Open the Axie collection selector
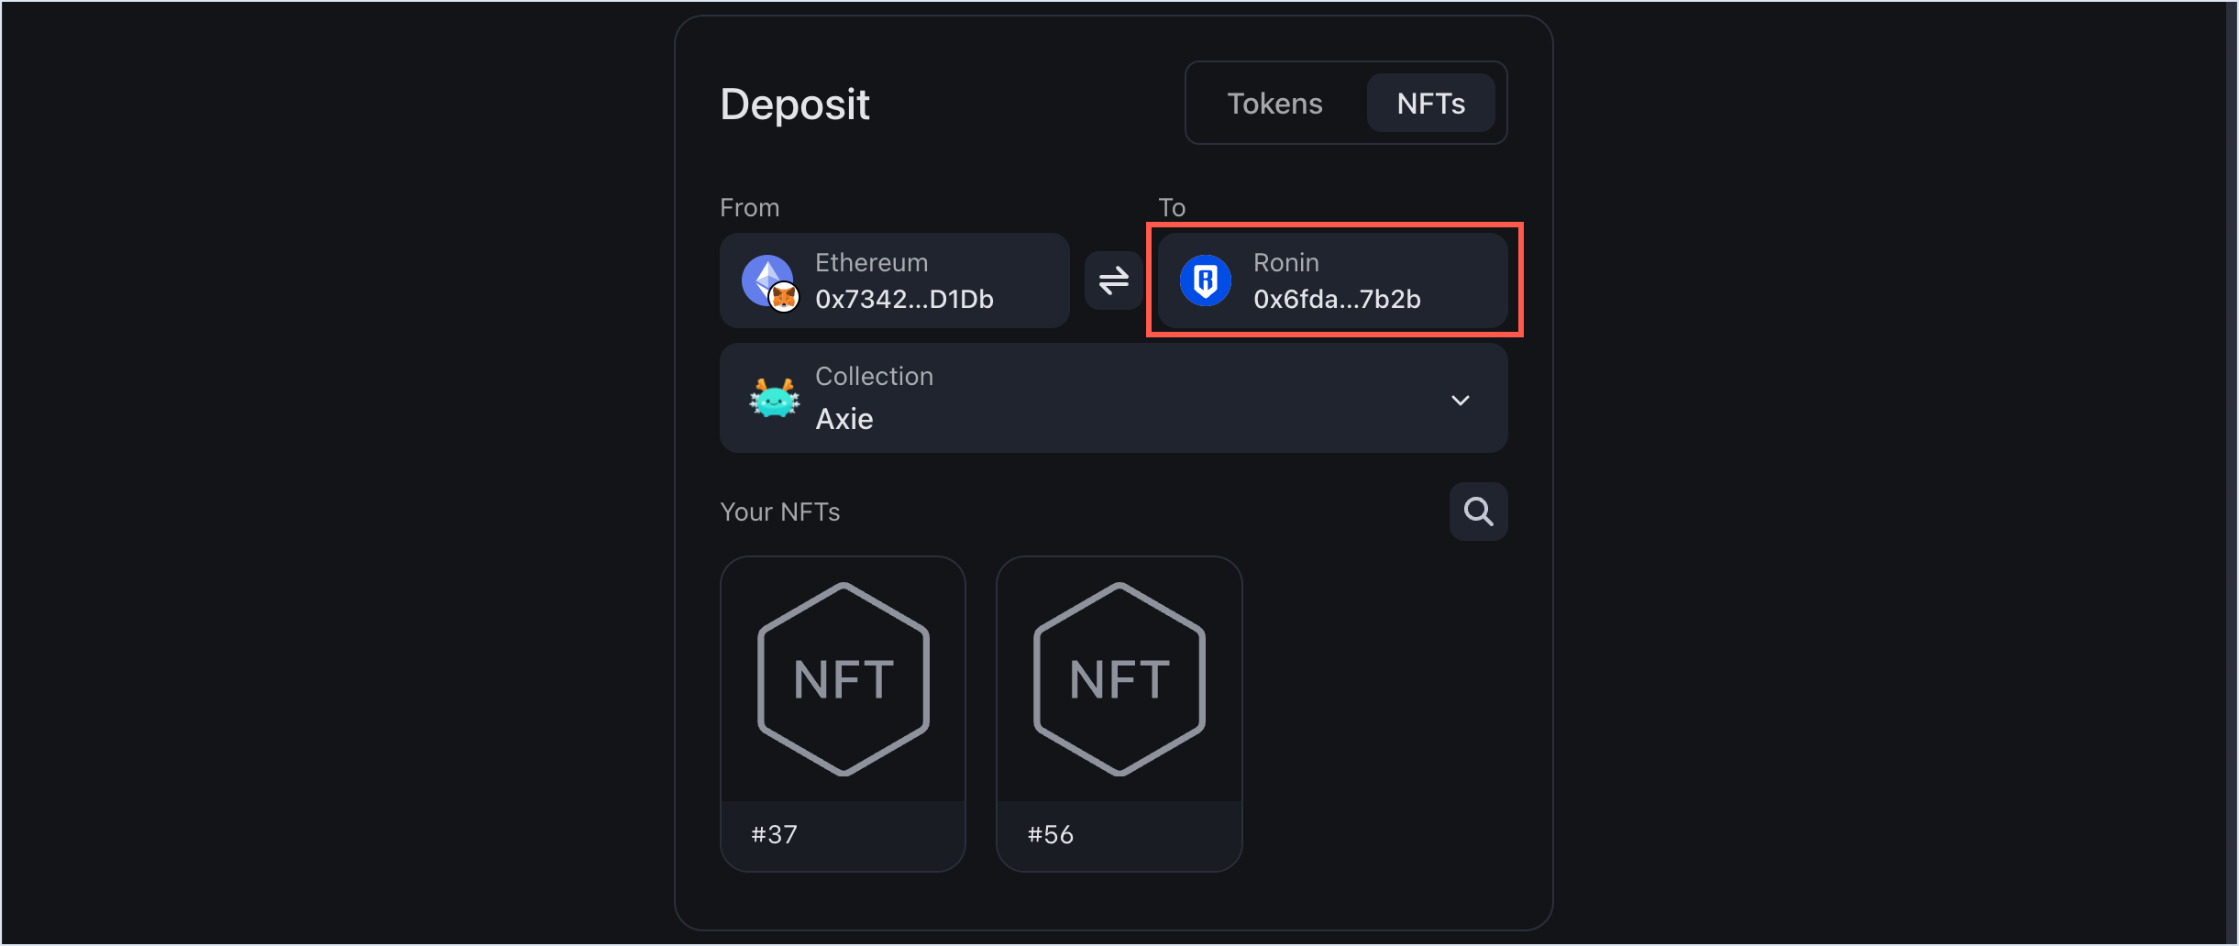The width and height of the screenshot is (2239, 946). pos(1112,398)
